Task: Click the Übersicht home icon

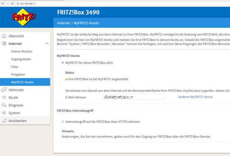Action: 4,36
